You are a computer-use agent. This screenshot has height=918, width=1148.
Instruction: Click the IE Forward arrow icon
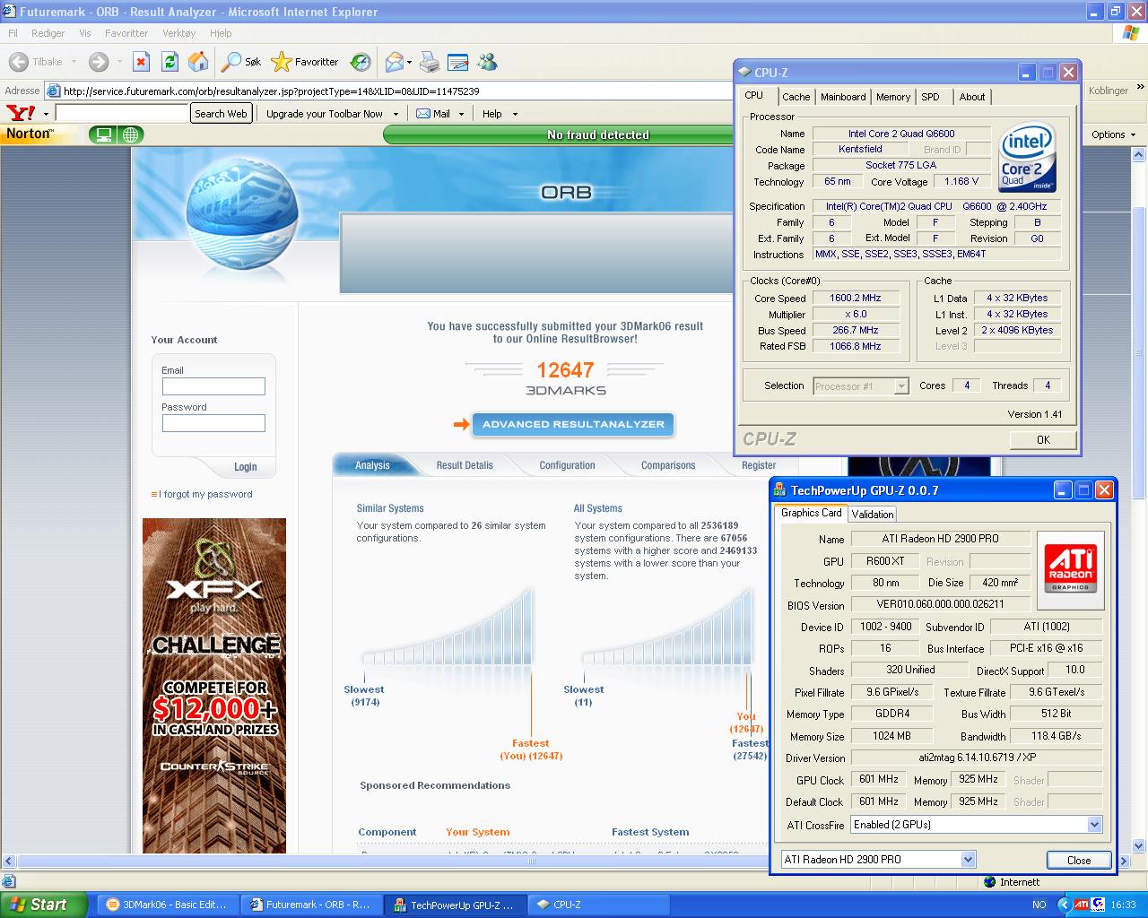click(99, 62)
